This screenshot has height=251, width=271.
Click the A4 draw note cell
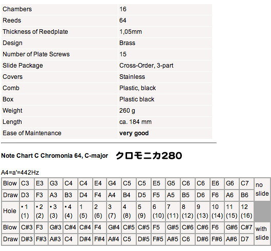tap(114, 195)
